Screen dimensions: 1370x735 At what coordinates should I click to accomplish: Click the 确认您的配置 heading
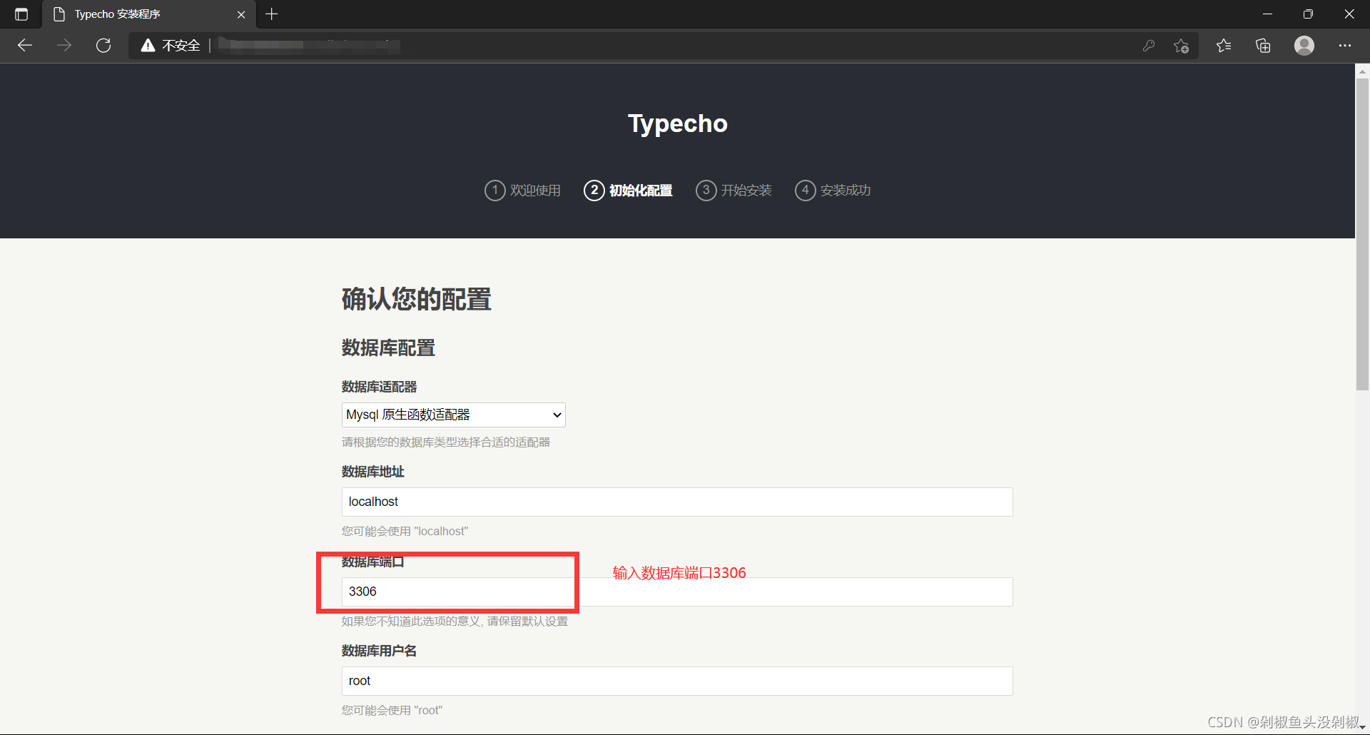[x=417, y=299]
